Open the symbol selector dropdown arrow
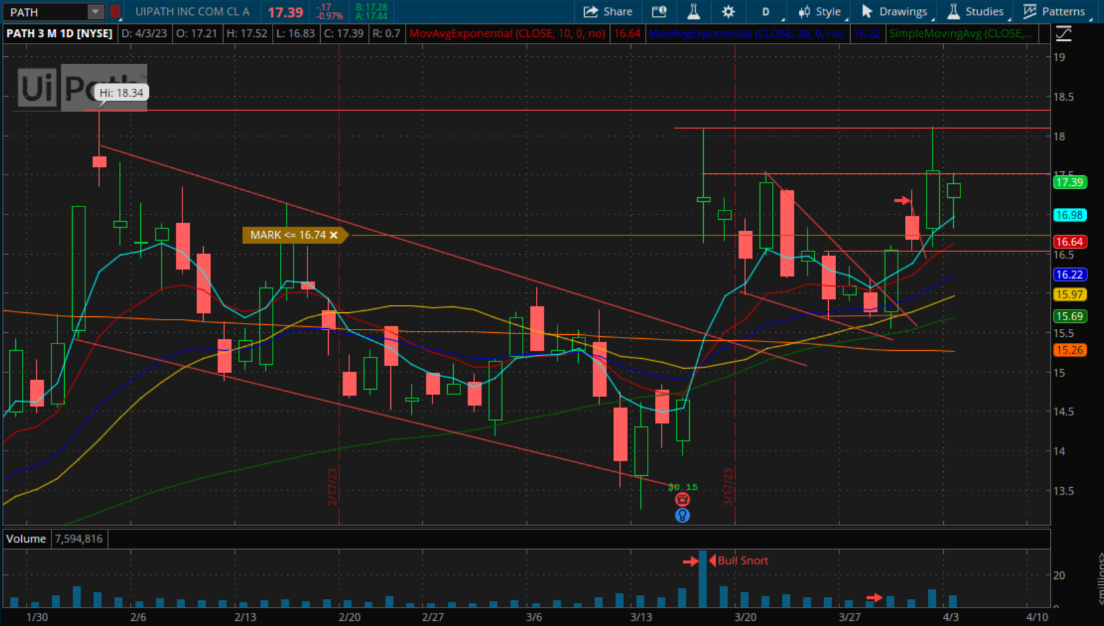The image size is (1104, 626). coord(96,12)
